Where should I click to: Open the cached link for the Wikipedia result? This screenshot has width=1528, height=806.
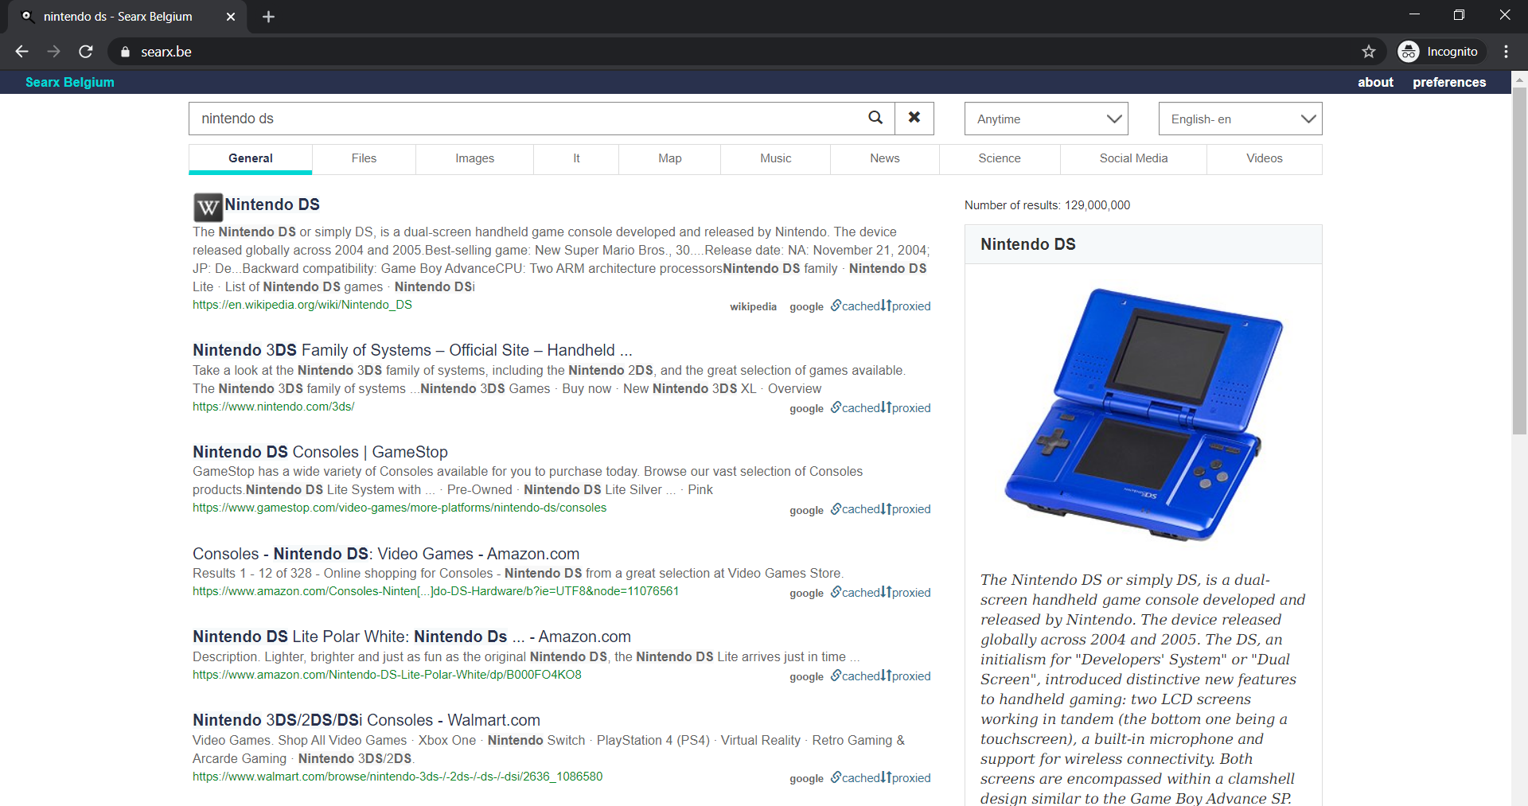click(856, 306)
